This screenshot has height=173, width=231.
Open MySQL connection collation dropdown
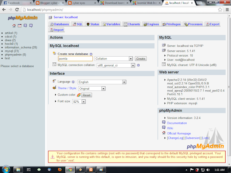(116, 65)
